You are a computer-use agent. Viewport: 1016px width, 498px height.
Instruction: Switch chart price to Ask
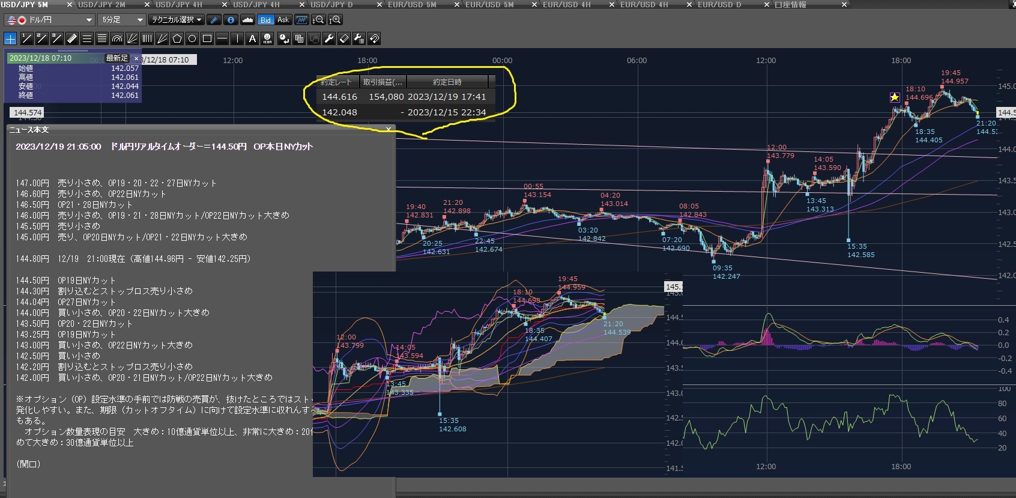pyautogui.click(x=283, y=20)
